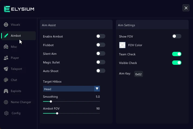Screen dimensions: 193x129
Task: Expand the Target Hitbox Head dropdown
Action: pyautogui.click(x=71, y=89)
